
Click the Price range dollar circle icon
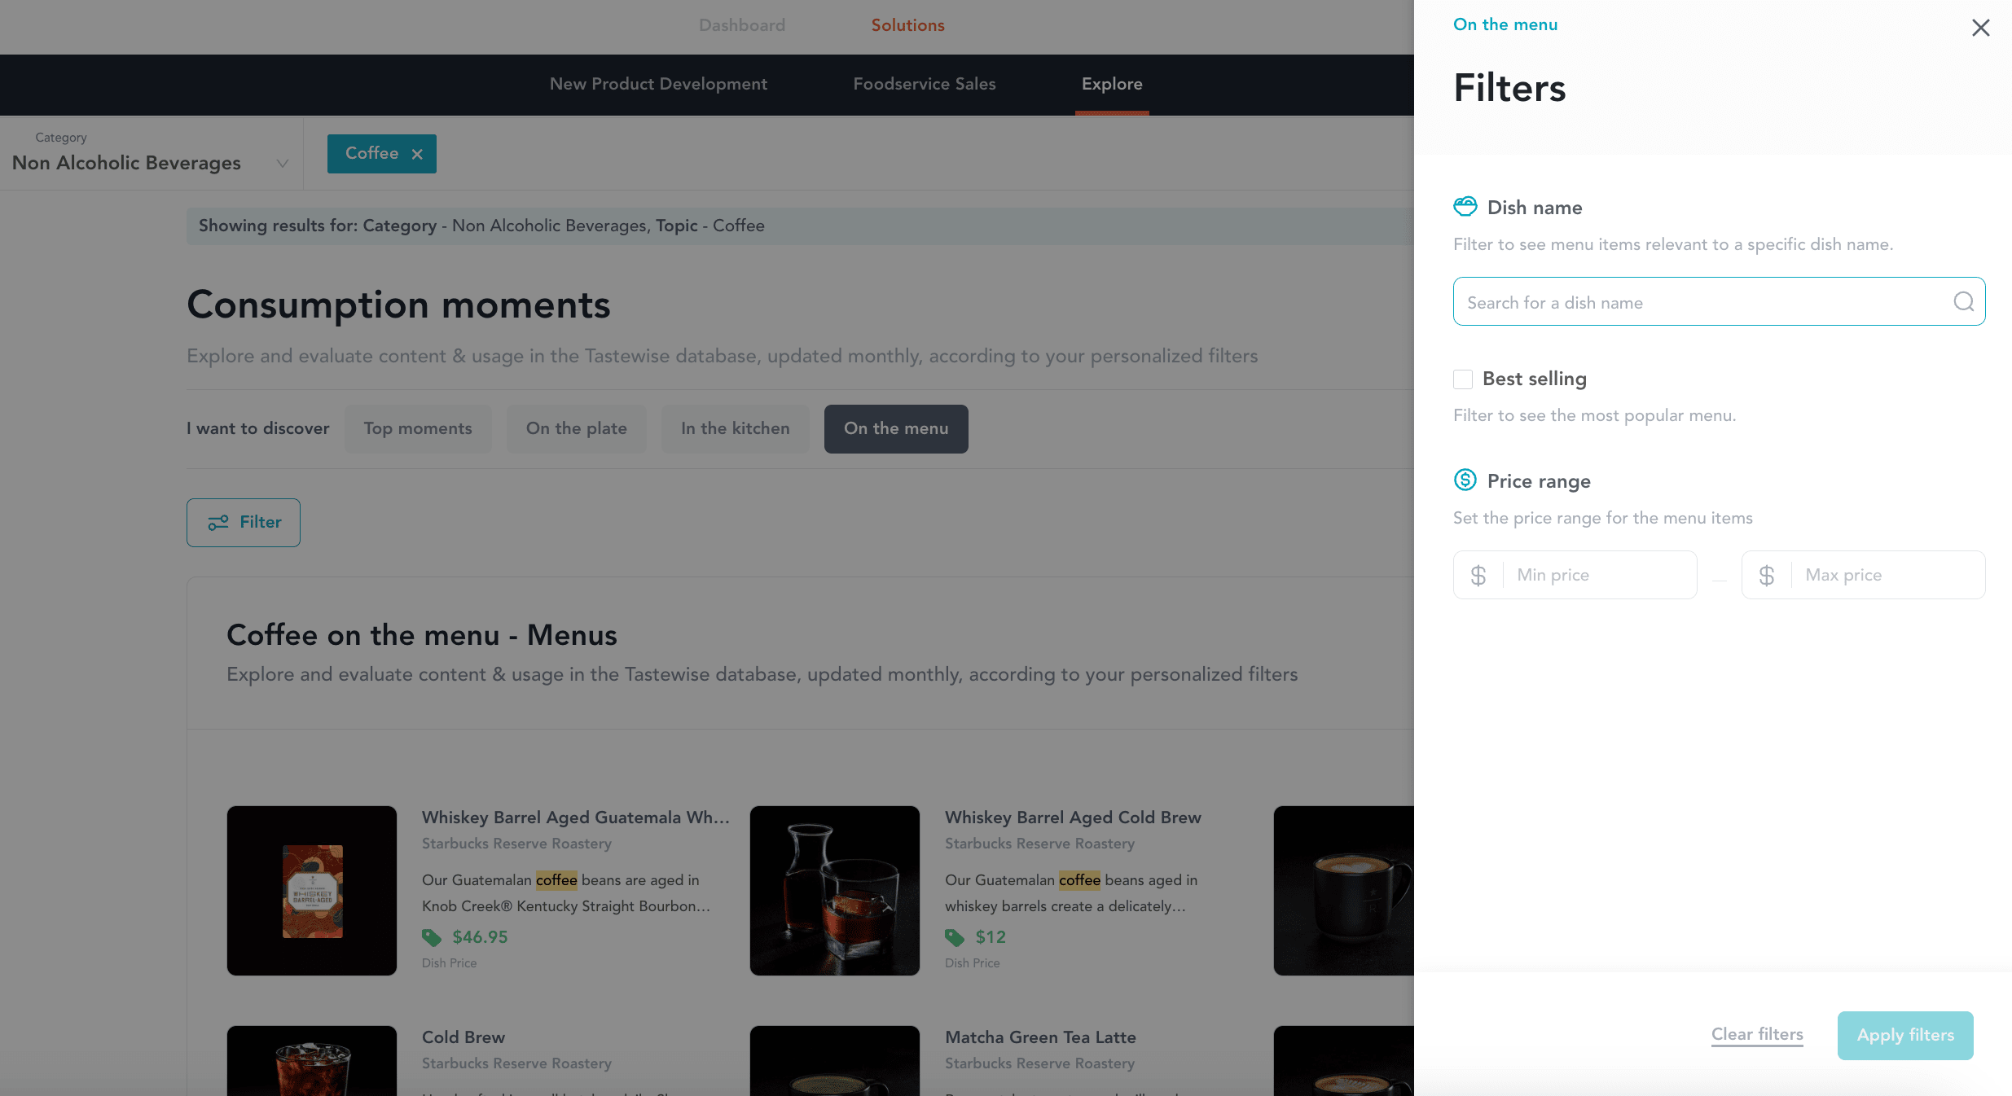coord(1465,480)
